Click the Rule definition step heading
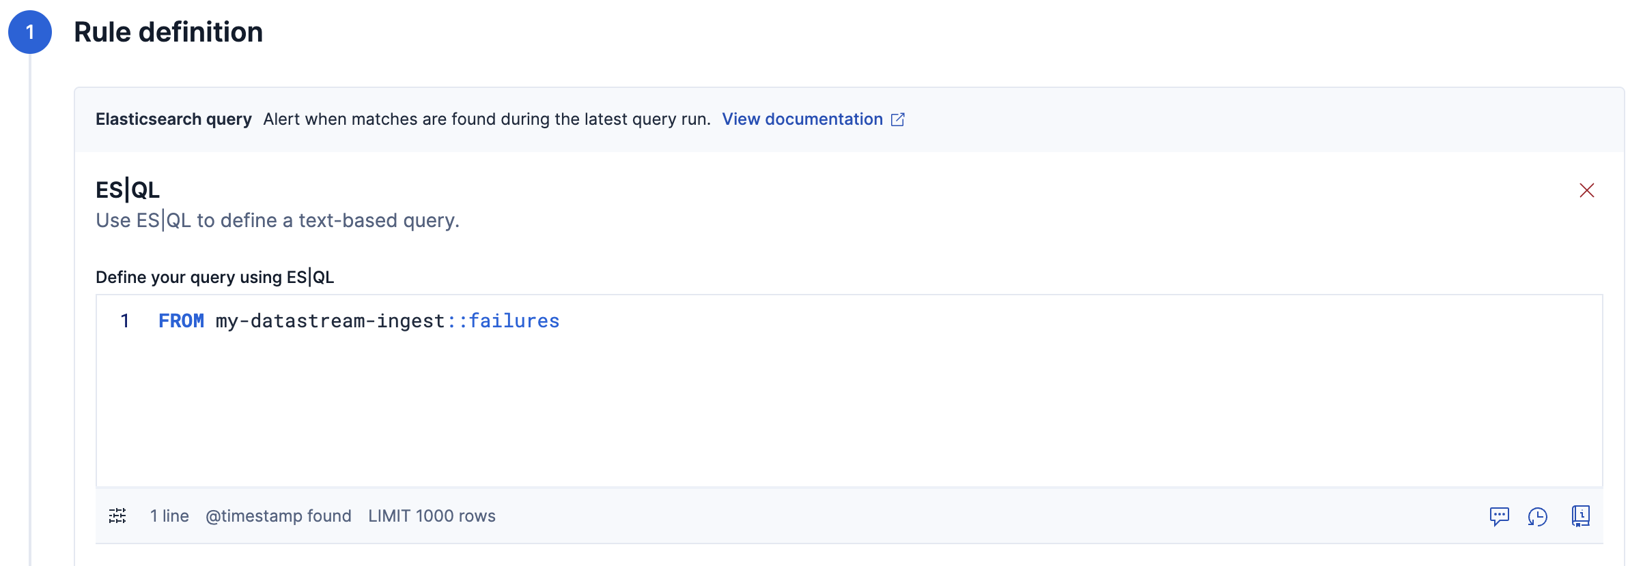Image resolution: width=1643 pixels, height=566 pixels. pos(168,32)
